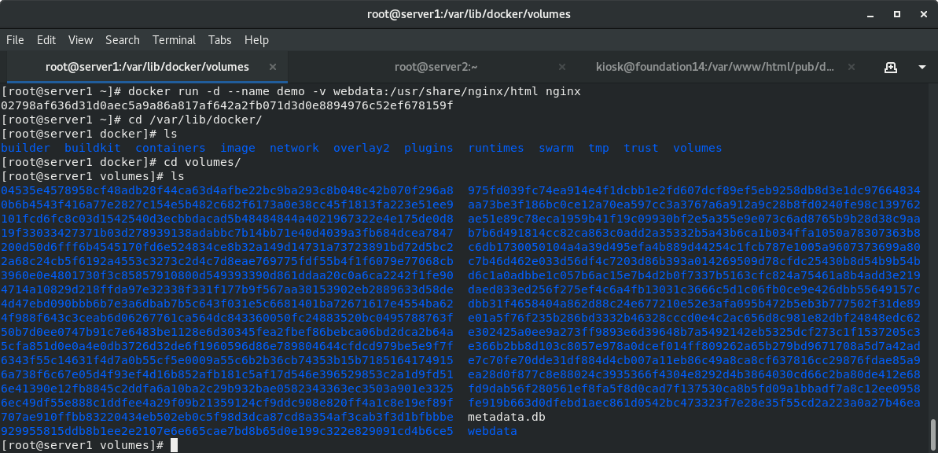Click volume hash starting aa73be3f186b
This screenshot has width=938, height=453.
694,204
